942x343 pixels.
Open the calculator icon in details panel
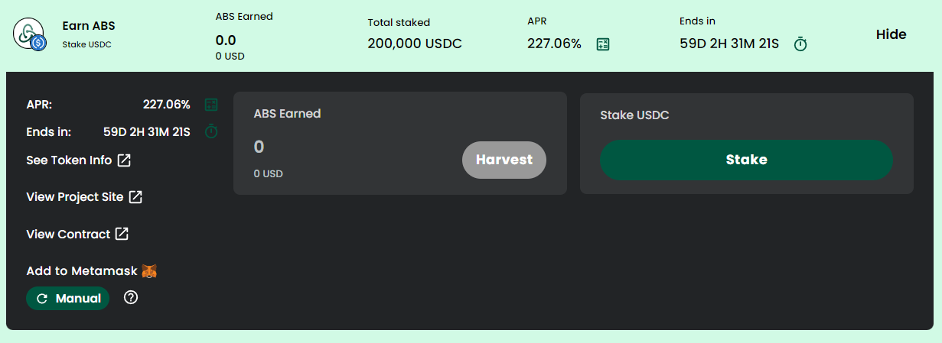coord(211,105)
